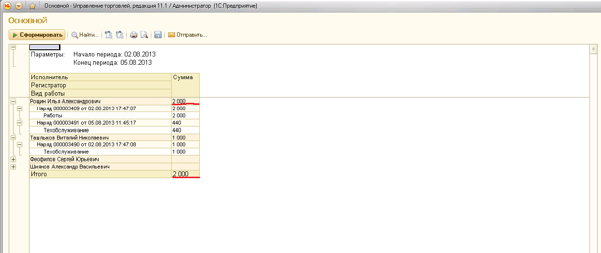
Task: Click the expand all groups icon
Action: 109,35
